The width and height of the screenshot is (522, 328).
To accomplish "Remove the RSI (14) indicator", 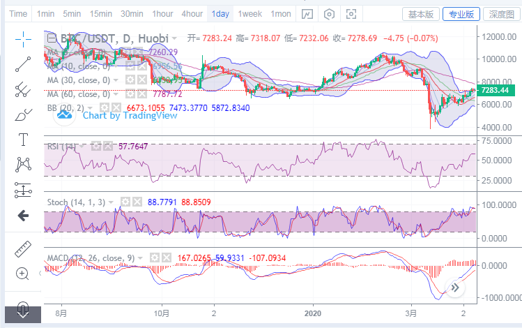I will [108, 146].
